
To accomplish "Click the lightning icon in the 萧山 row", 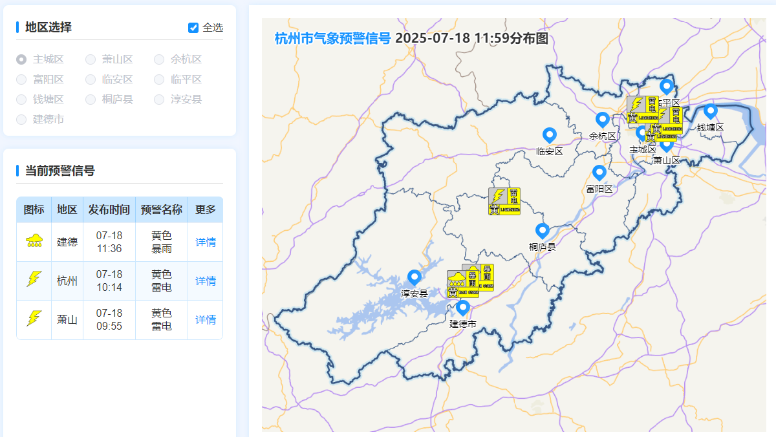I will tap(34, 319).
